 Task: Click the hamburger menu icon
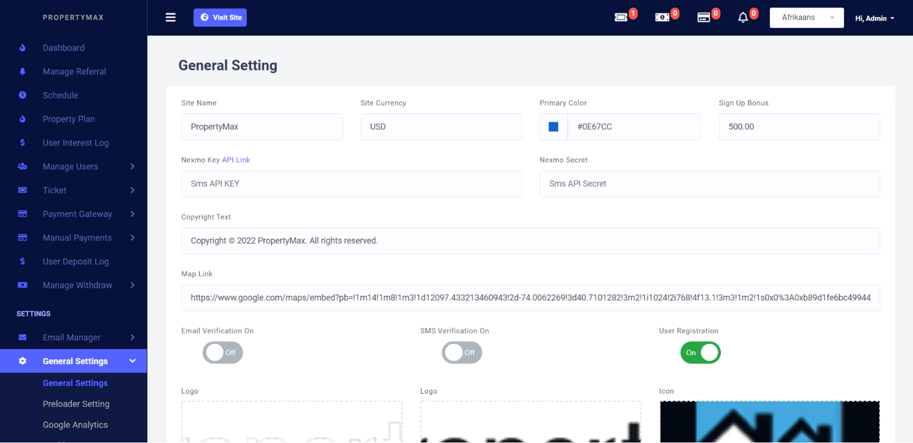tap(171, 18)
